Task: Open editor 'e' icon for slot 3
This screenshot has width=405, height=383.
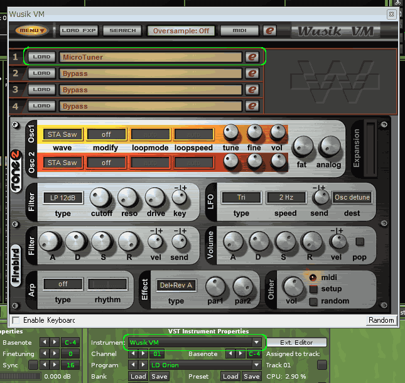Action: click(252, 90)
